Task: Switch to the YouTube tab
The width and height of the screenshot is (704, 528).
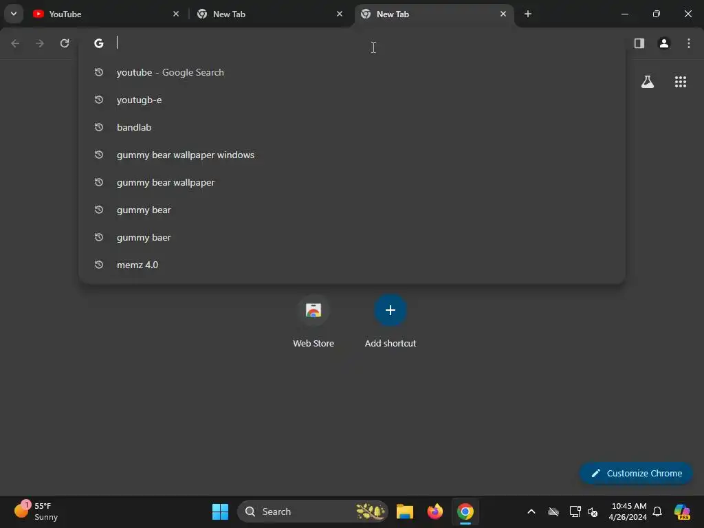Action: (x=106, y=14)
